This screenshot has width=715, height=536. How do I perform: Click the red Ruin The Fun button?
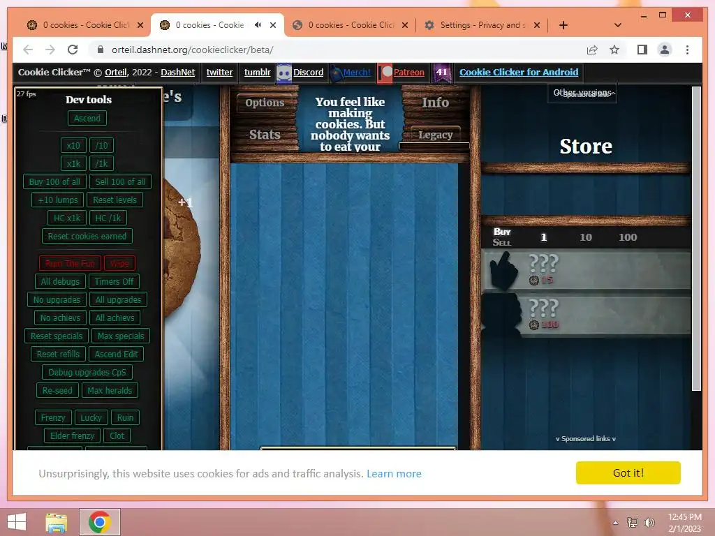pos(70,263)
